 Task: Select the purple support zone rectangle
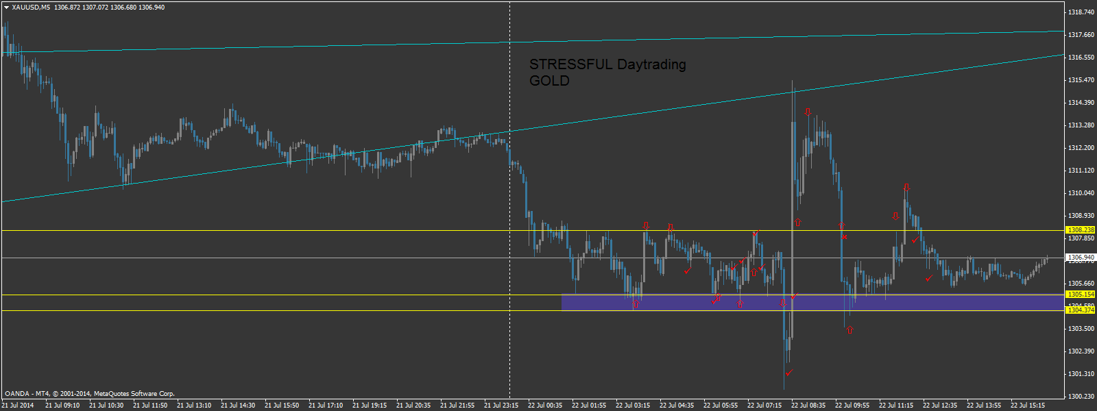(812, 303)
